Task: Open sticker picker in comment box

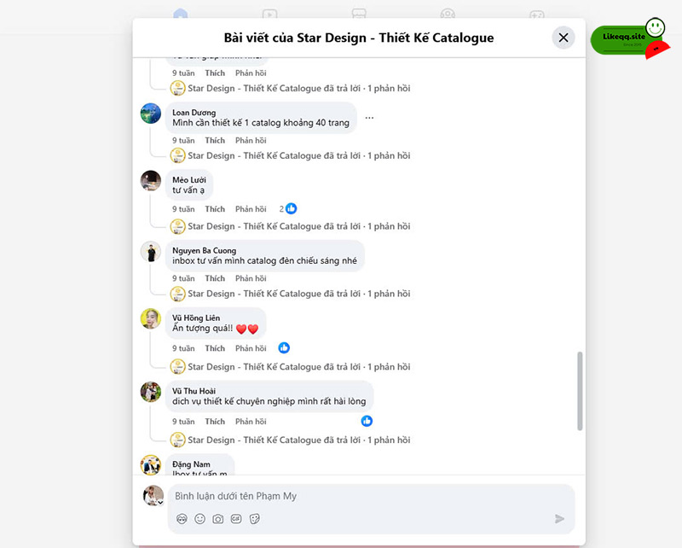Action: (x=254, y=519)
